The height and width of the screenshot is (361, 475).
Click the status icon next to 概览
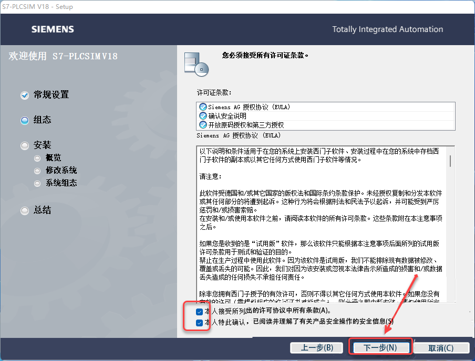37,157
